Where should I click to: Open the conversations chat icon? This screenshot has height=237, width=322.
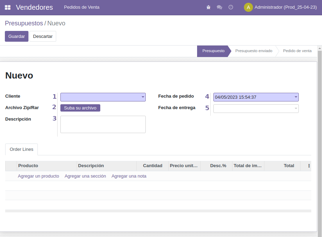point(219,7)
